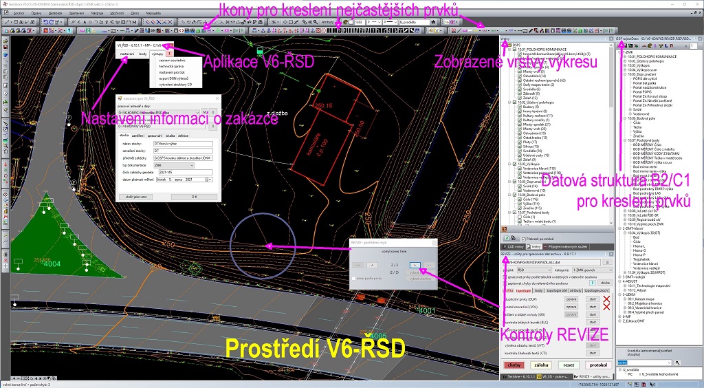Toggle the Překresli po změně checkbox

(x=523, y=239)
